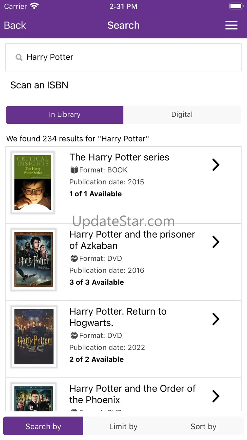Viewport: 247px width, 440px height.
Task: Select the Sort by tab
Action: [x=203, y=426]
